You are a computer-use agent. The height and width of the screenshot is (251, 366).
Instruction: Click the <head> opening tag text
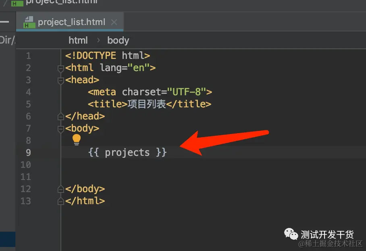pos(82,80)
